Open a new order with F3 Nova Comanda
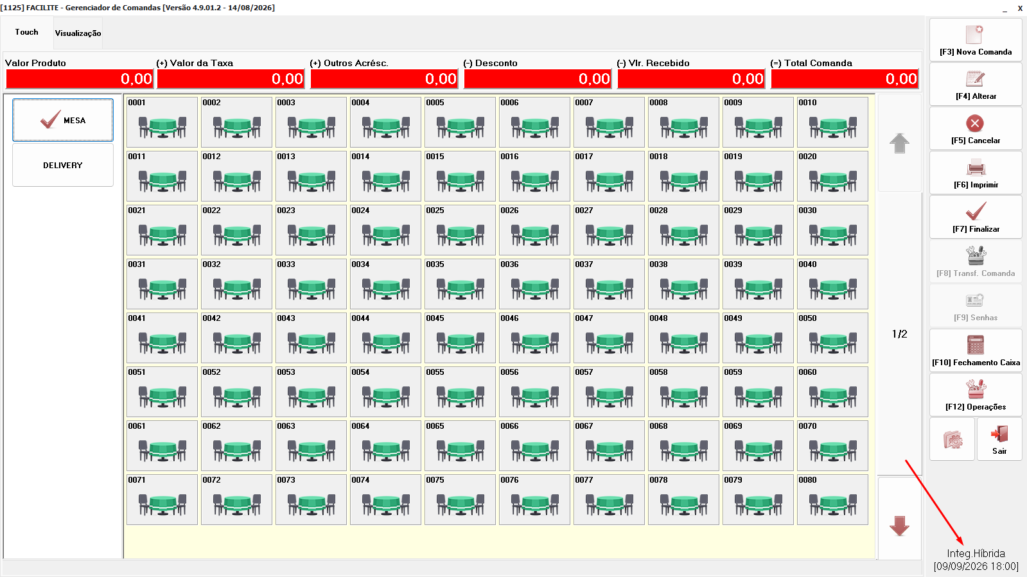The width and height of the screenshot is (1027, 577). click(x=976, y=40)
